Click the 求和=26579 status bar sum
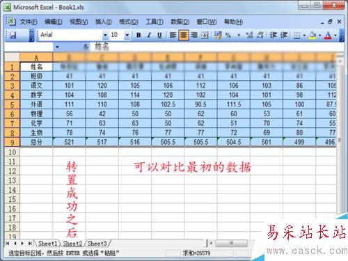This screenshot has height=261, width=348. click(196, 253)
